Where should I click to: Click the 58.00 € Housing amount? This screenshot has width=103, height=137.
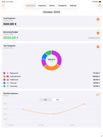click(96, 83)
